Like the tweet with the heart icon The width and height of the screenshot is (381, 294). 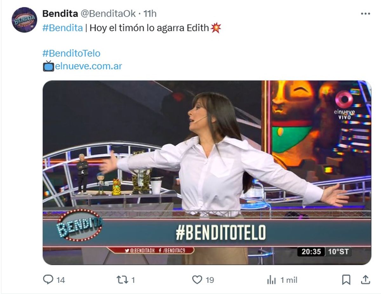coord(197,280)
